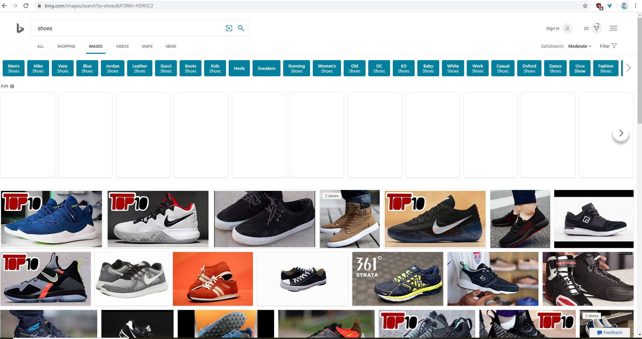Bookmark this page with star icon
Image resolution: width=642 pixels, height=339 pixels.
click(585, 6)
